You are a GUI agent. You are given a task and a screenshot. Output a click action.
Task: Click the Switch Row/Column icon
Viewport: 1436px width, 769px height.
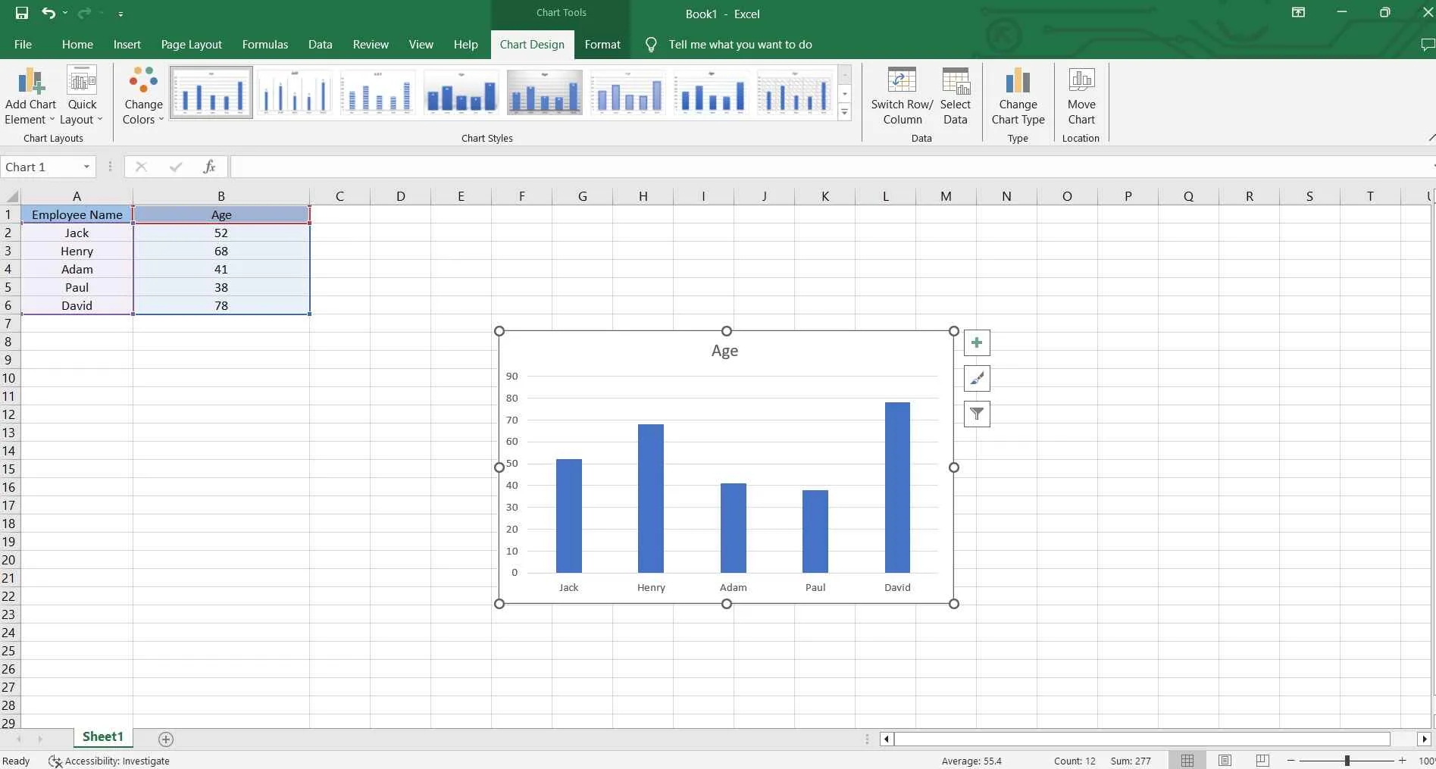[901, 95]
